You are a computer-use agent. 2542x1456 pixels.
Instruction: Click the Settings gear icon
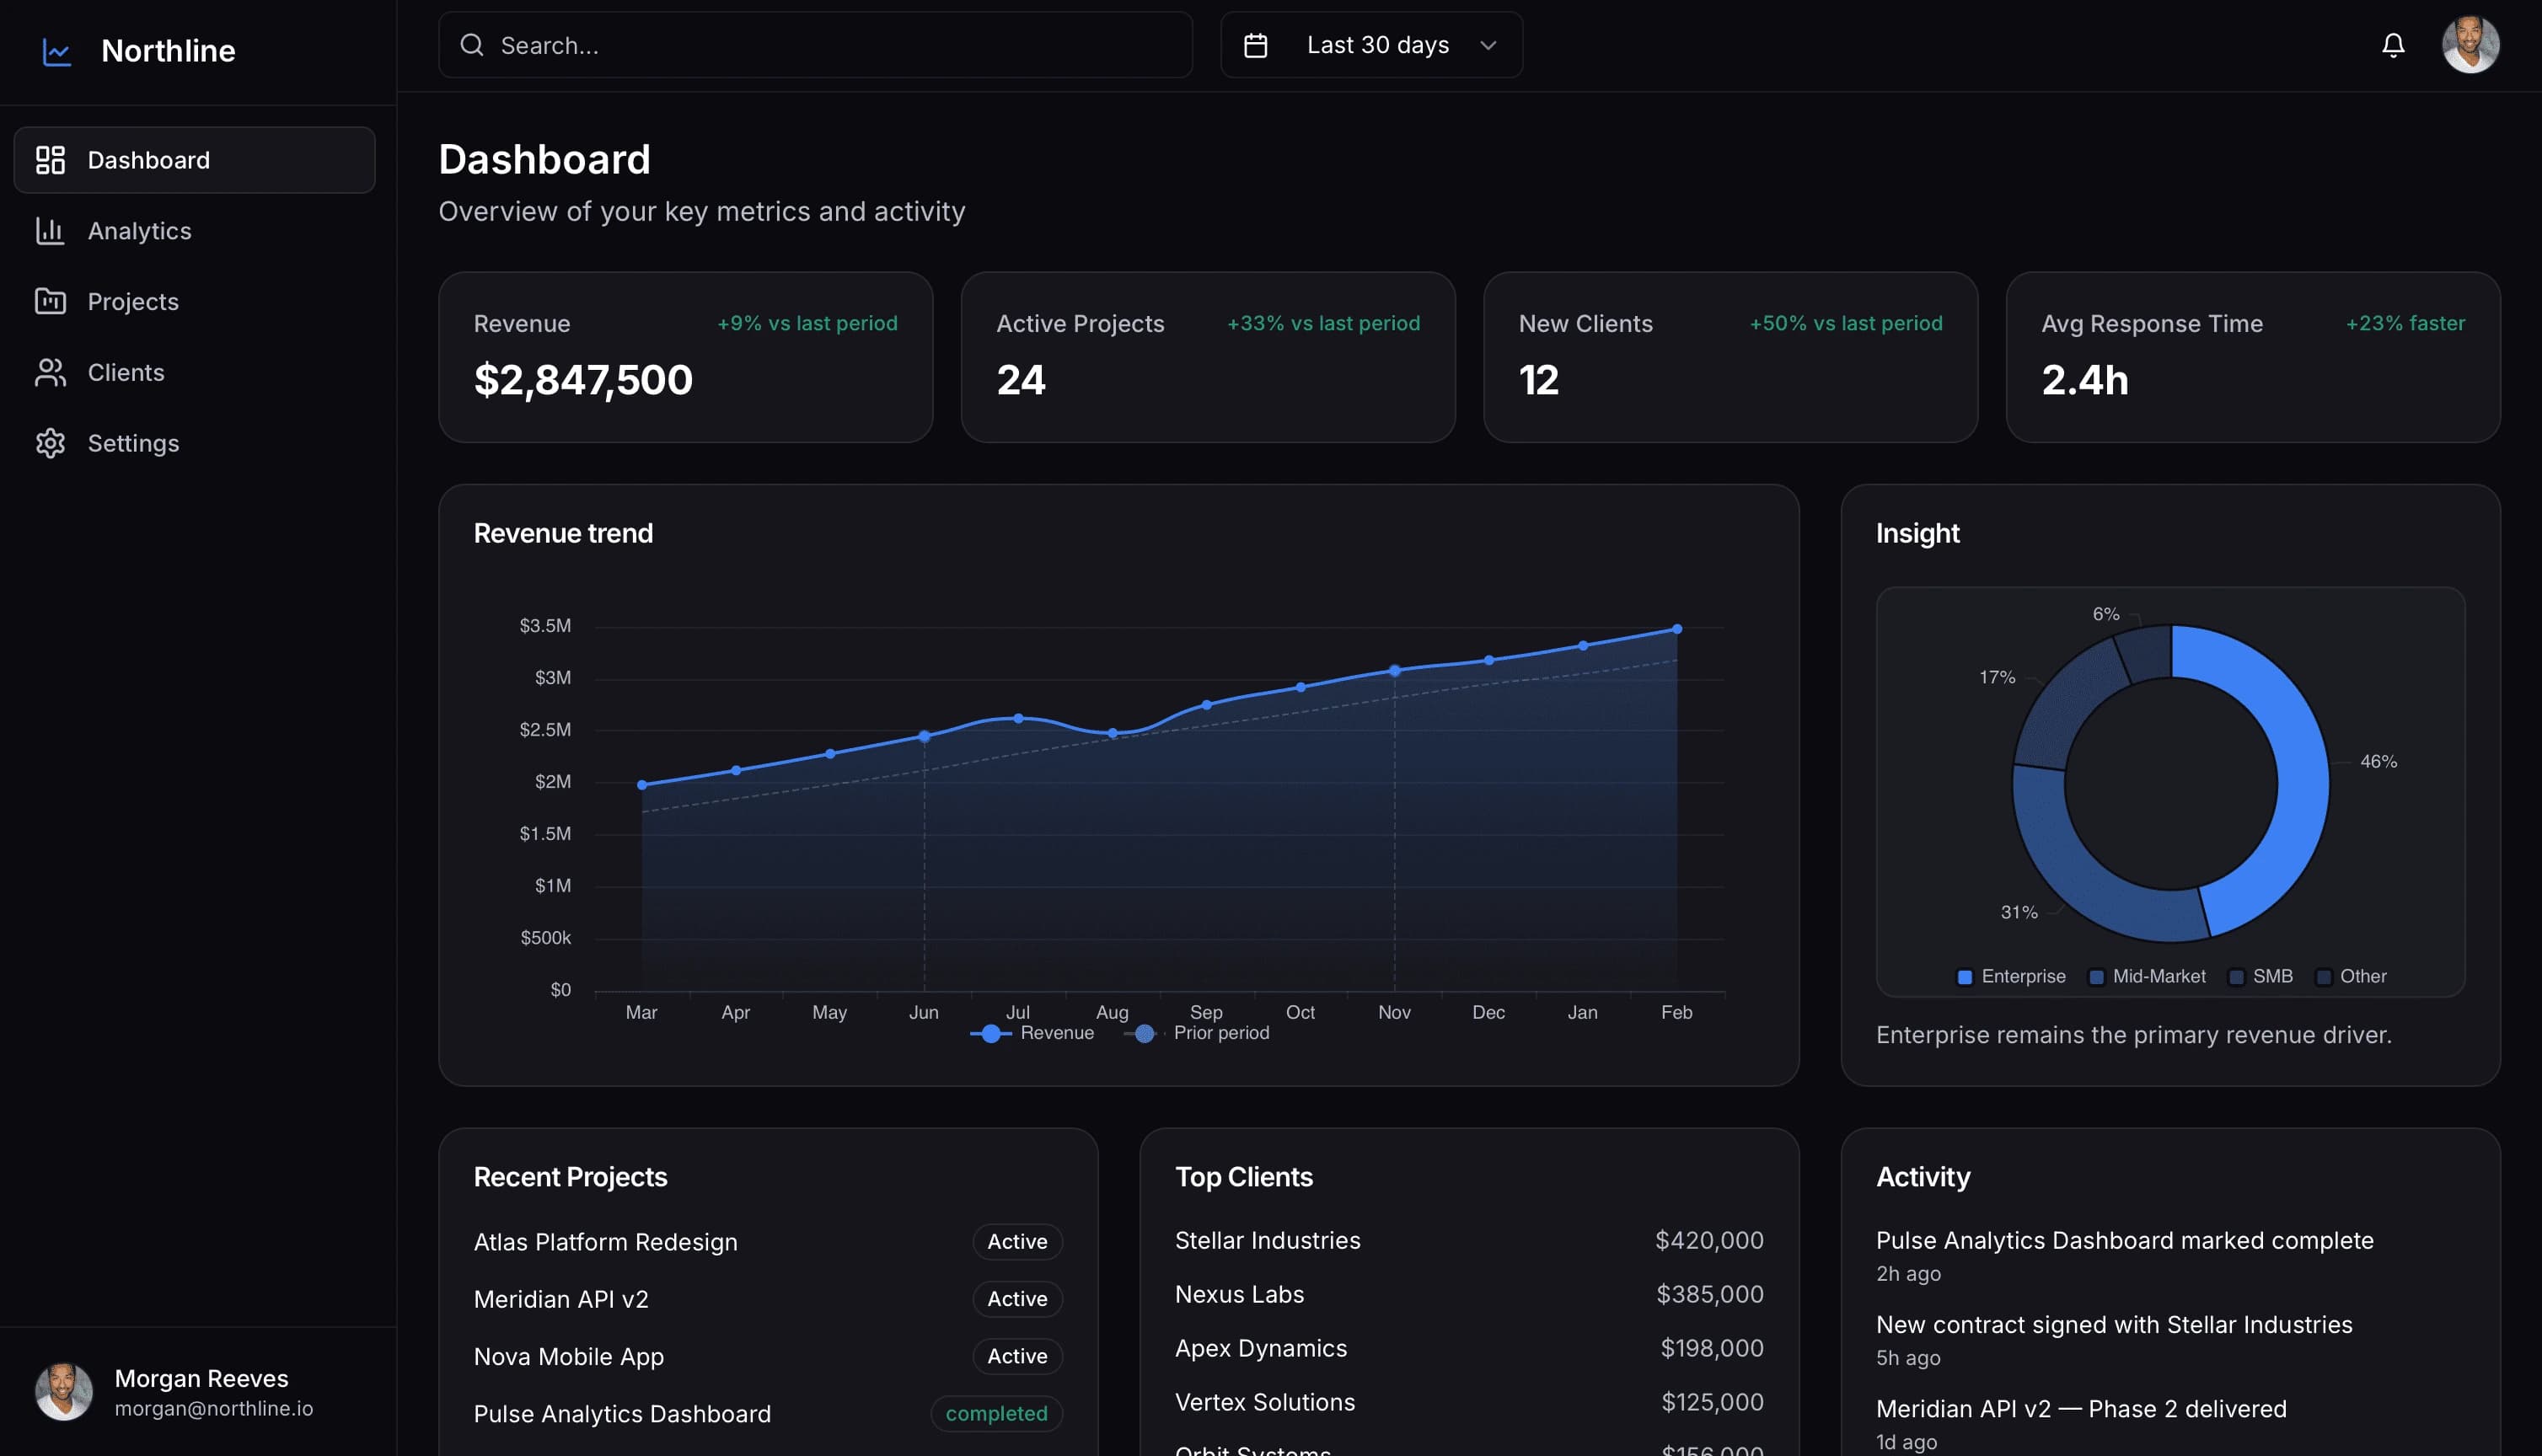pos(50,443)
